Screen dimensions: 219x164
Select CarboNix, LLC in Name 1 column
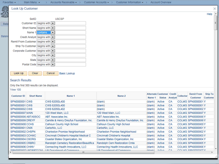coord(54,128)
